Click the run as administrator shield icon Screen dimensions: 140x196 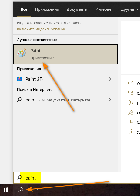coord(131,93)
